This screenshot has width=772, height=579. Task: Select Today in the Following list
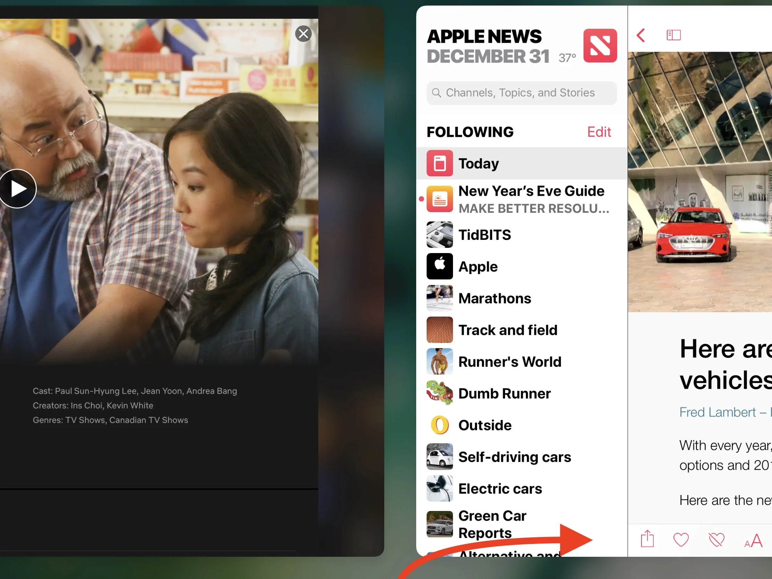coord(521,163)
